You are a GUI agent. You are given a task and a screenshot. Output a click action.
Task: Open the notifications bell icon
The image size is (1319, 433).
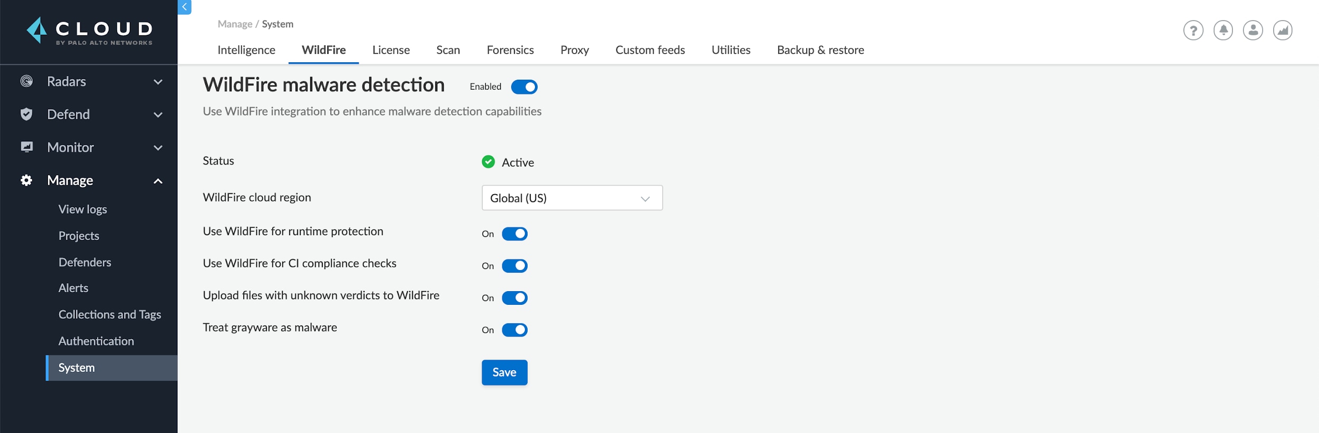click(1223, 30)
